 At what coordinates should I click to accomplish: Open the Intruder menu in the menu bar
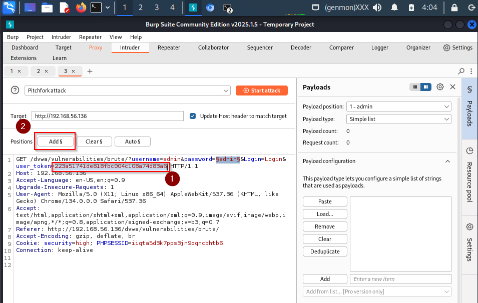coord(61,37)
